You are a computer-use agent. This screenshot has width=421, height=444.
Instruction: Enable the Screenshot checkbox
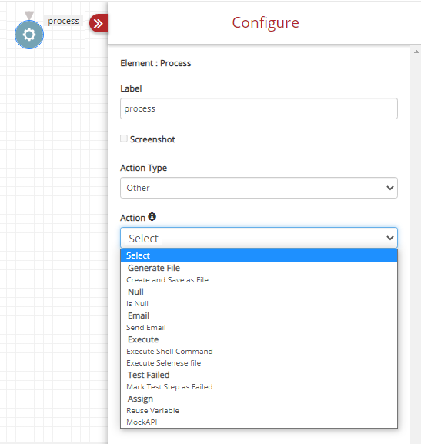[x=123, y=139]
